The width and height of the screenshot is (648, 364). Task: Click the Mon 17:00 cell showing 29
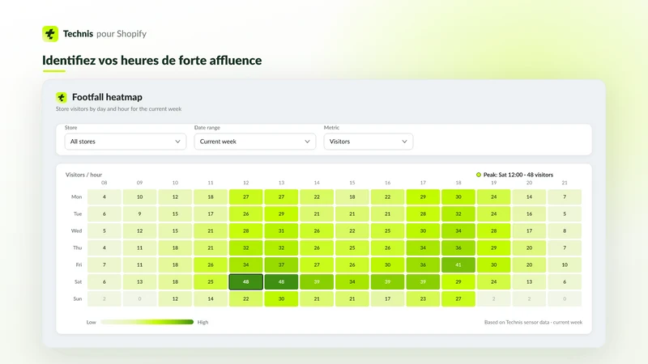[x=423, y=197]
